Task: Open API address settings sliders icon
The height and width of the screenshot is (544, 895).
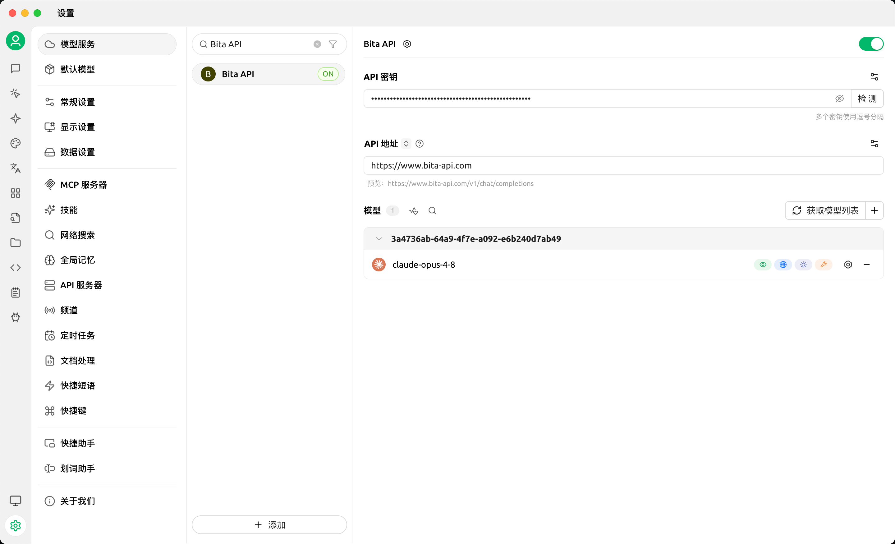Action: coord(874,144)
